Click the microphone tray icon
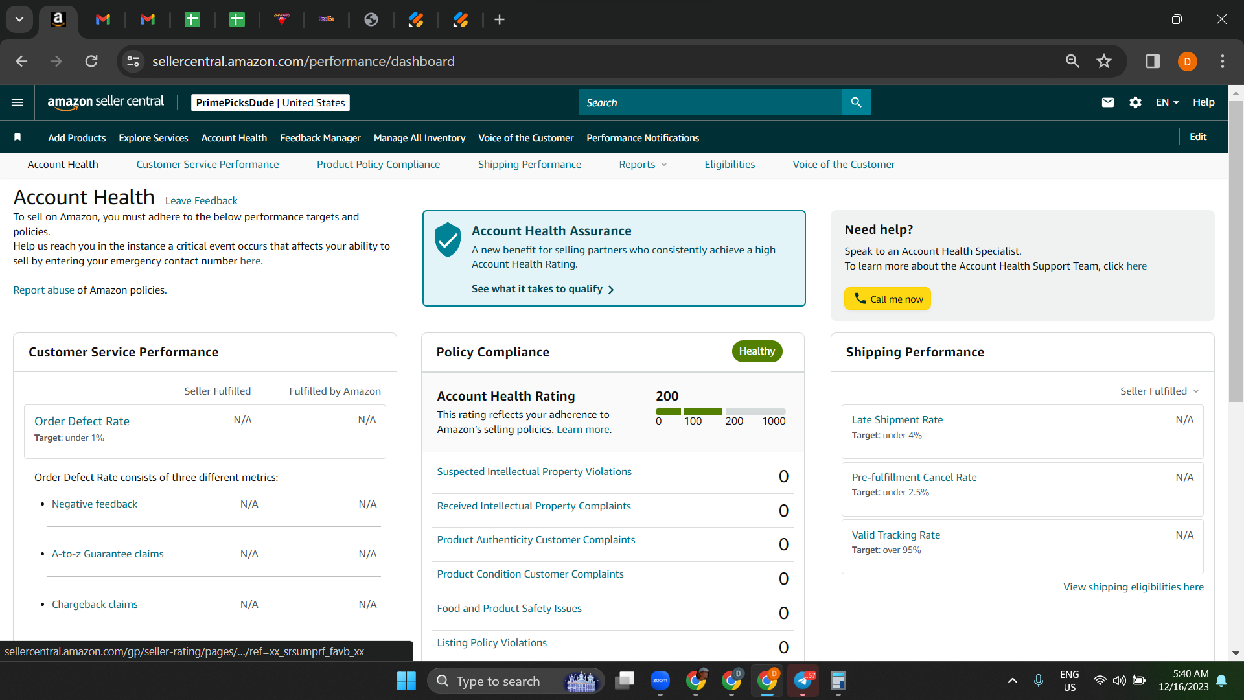The width and height of the screenshot is (1244, 700). (x=1039, y=681)
